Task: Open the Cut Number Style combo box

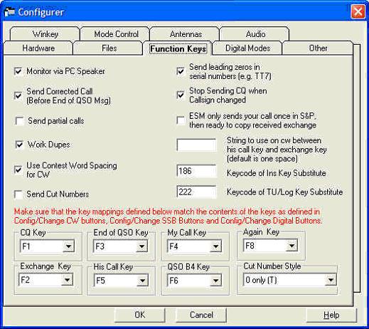Action: tap(331, 280)
